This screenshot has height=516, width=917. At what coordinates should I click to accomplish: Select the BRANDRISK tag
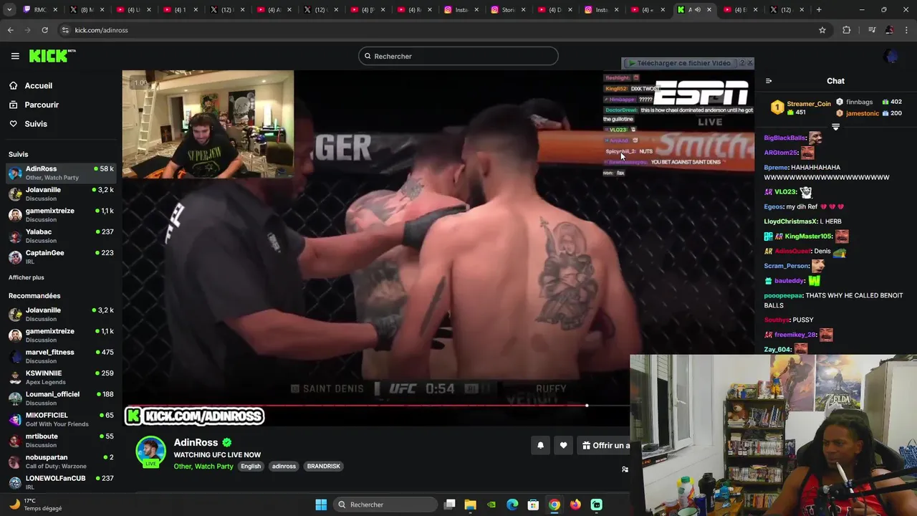(323, 466)
